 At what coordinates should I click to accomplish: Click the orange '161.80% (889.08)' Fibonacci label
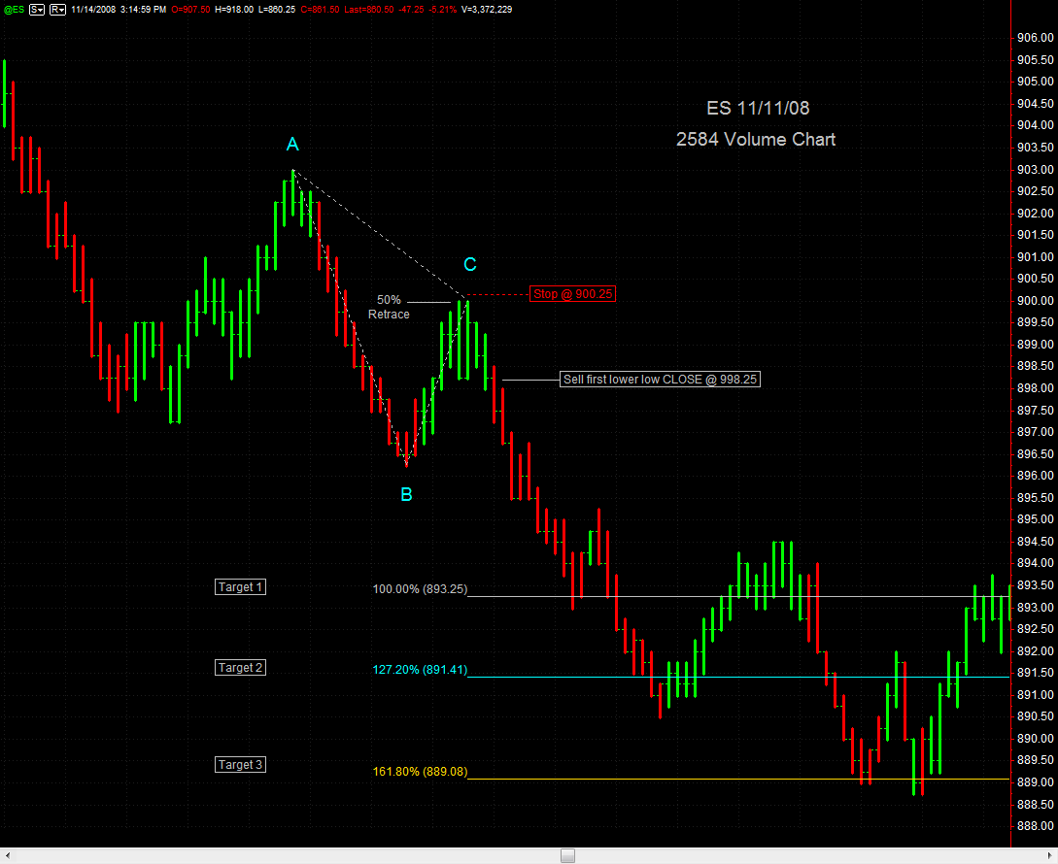(x=420, y=772)
